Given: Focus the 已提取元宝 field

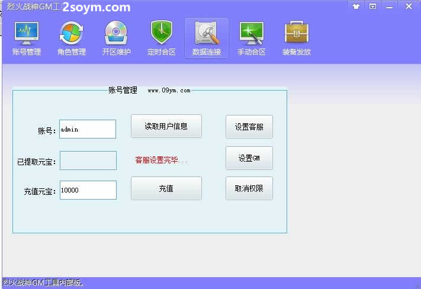Looking at the screenshot, I should pos(88,160).
